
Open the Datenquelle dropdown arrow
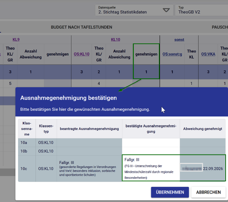pos(166,10)
